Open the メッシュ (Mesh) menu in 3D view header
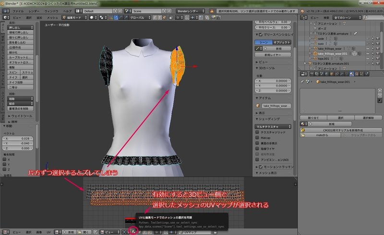The width and height of the screenshot is (384, 235). point(52,18)
